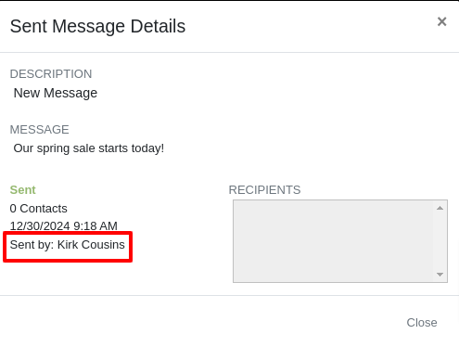Click the Recipients list scroll-down arrow
The height and width of the screenshot is (347, 459).
(440, 275)
